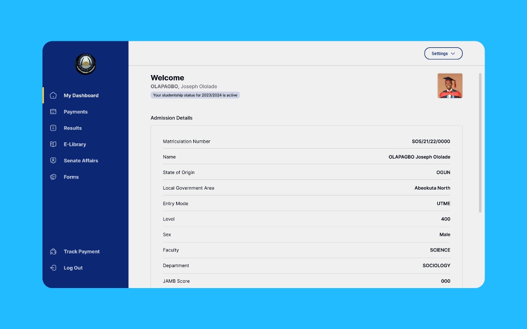Click the level value 400
The width and height of the screenshot is (527, 329).
coord(446,219)
